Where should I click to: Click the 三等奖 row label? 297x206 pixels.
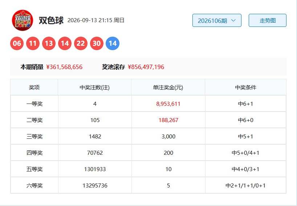point(34,137)
